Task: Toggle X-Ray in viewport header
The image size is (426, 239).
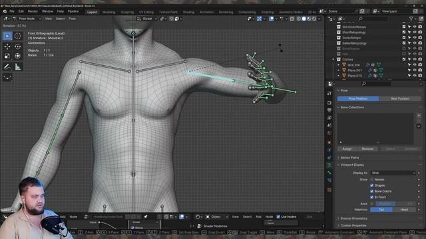Action: pyautogui.click(x=292, y=19)
